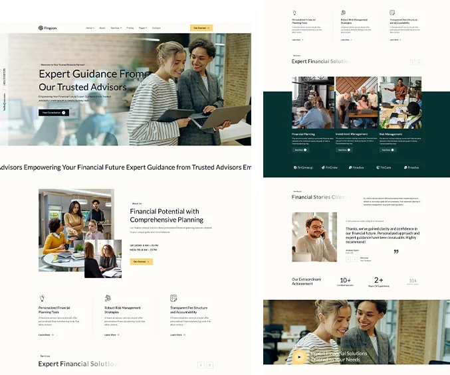Click the FinGroup partner logo
Image resolution: width=450 pixels, height=375 pixels.
(303, 167)
